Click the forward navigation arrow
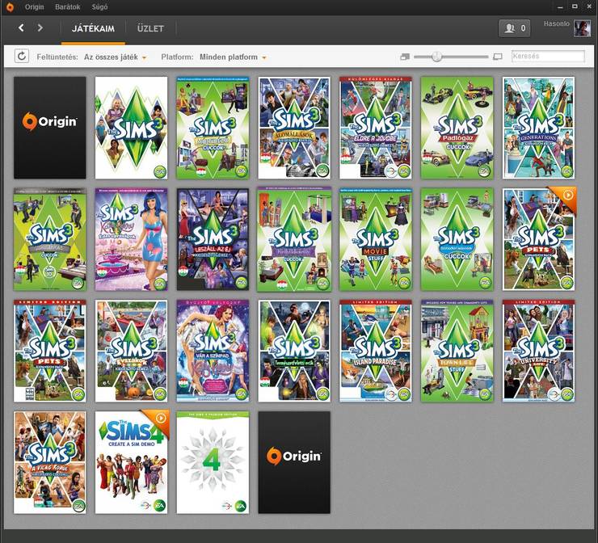The width and height of the screenshot is (598, 543). 40,28
